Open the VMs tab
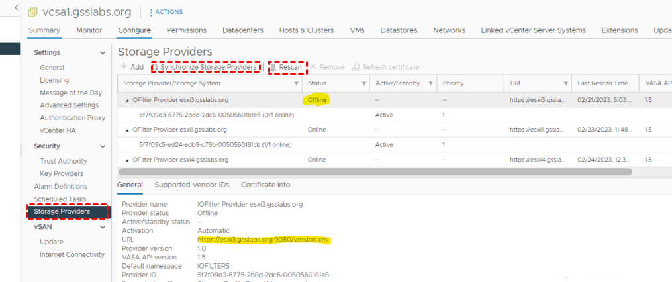672x282 pixels. tap(357, 30)
